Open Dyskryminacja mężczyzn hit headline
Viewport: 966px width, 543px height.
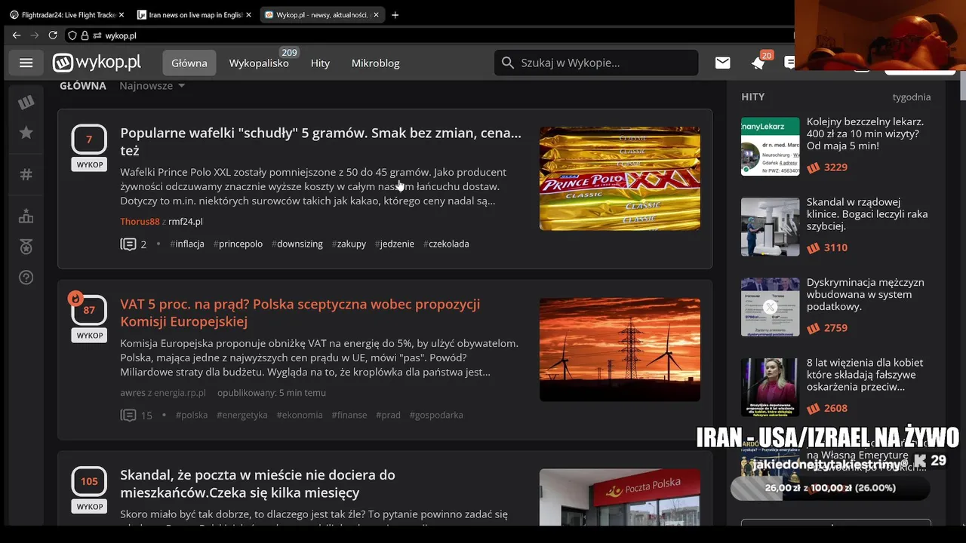[x=865, y=294]
